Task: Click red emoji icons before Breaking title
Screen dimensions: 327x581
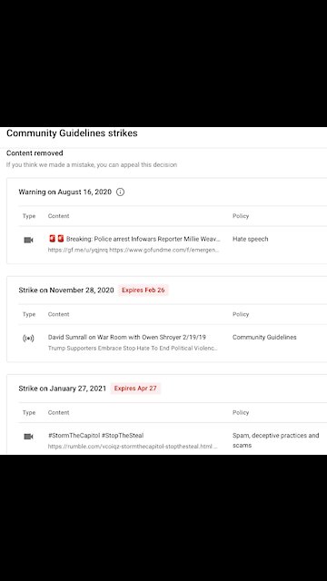Action: (x=56, y=239)
